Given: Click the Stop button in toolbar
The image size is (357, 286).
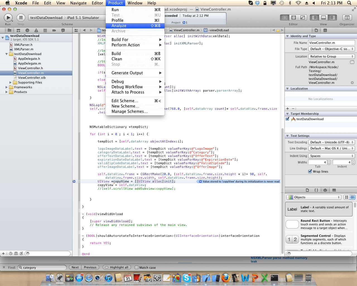Looking at the screenshot, I should tap(21, 18).
